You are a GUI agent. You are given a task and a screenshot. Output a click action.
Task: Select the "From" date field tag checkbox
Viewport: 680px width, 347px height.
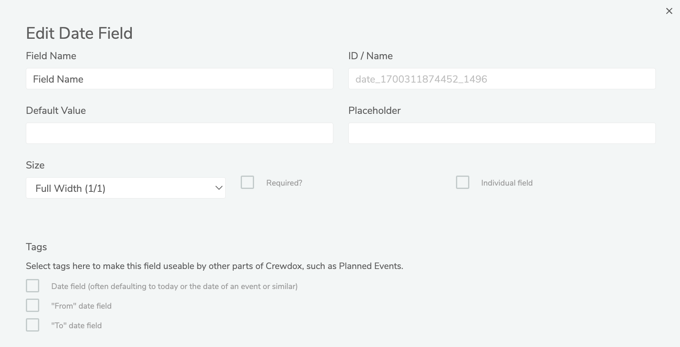click(x=33, y=305)
